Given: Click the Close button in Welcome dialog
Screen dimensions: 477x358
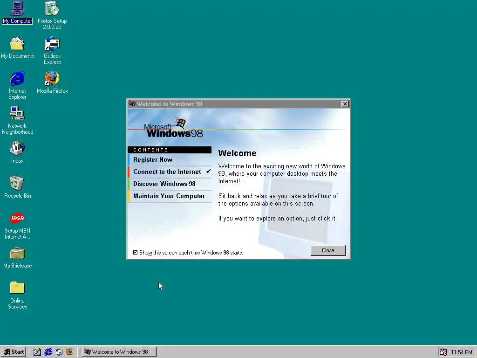Looking at the screenshot, I should (x=328, y=250).
